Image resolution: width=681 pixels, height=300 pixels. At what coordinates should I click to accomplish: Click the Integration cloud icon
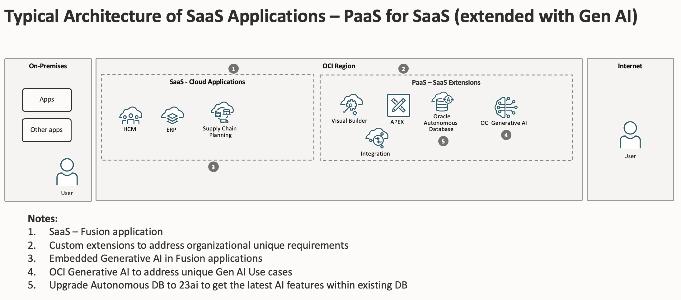(377, 138)
